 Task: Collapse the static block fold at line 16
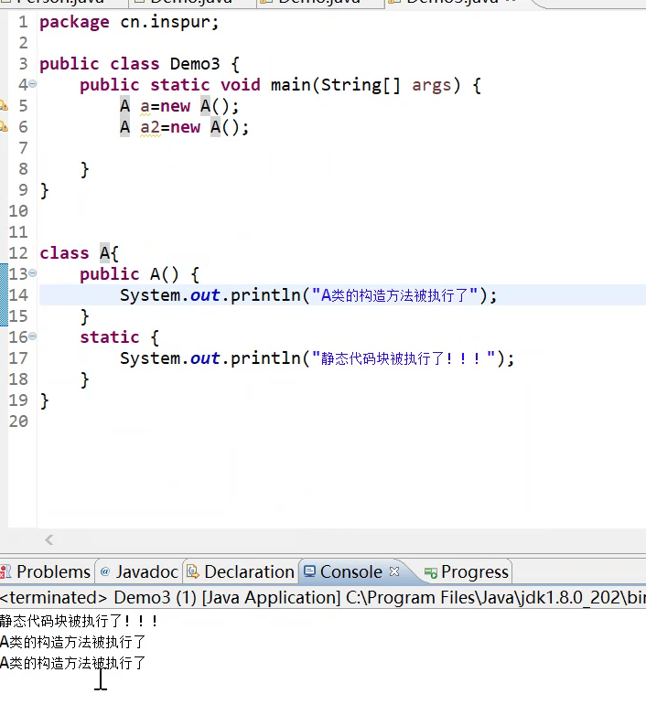pos(32,336)
